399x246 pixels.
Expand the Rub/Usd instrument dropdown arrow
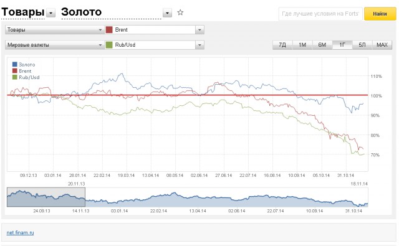click(199, 45)
